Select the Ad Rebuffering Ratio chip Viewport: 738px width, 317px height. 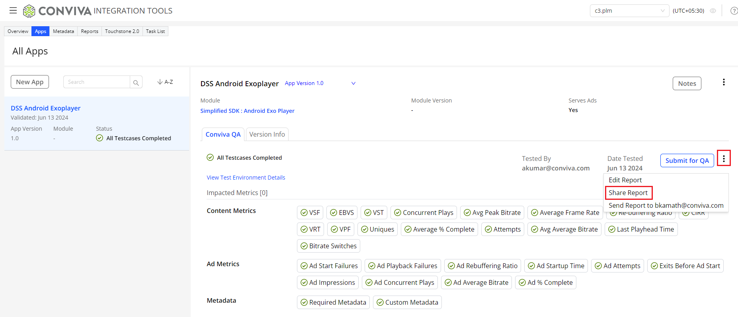482,266
